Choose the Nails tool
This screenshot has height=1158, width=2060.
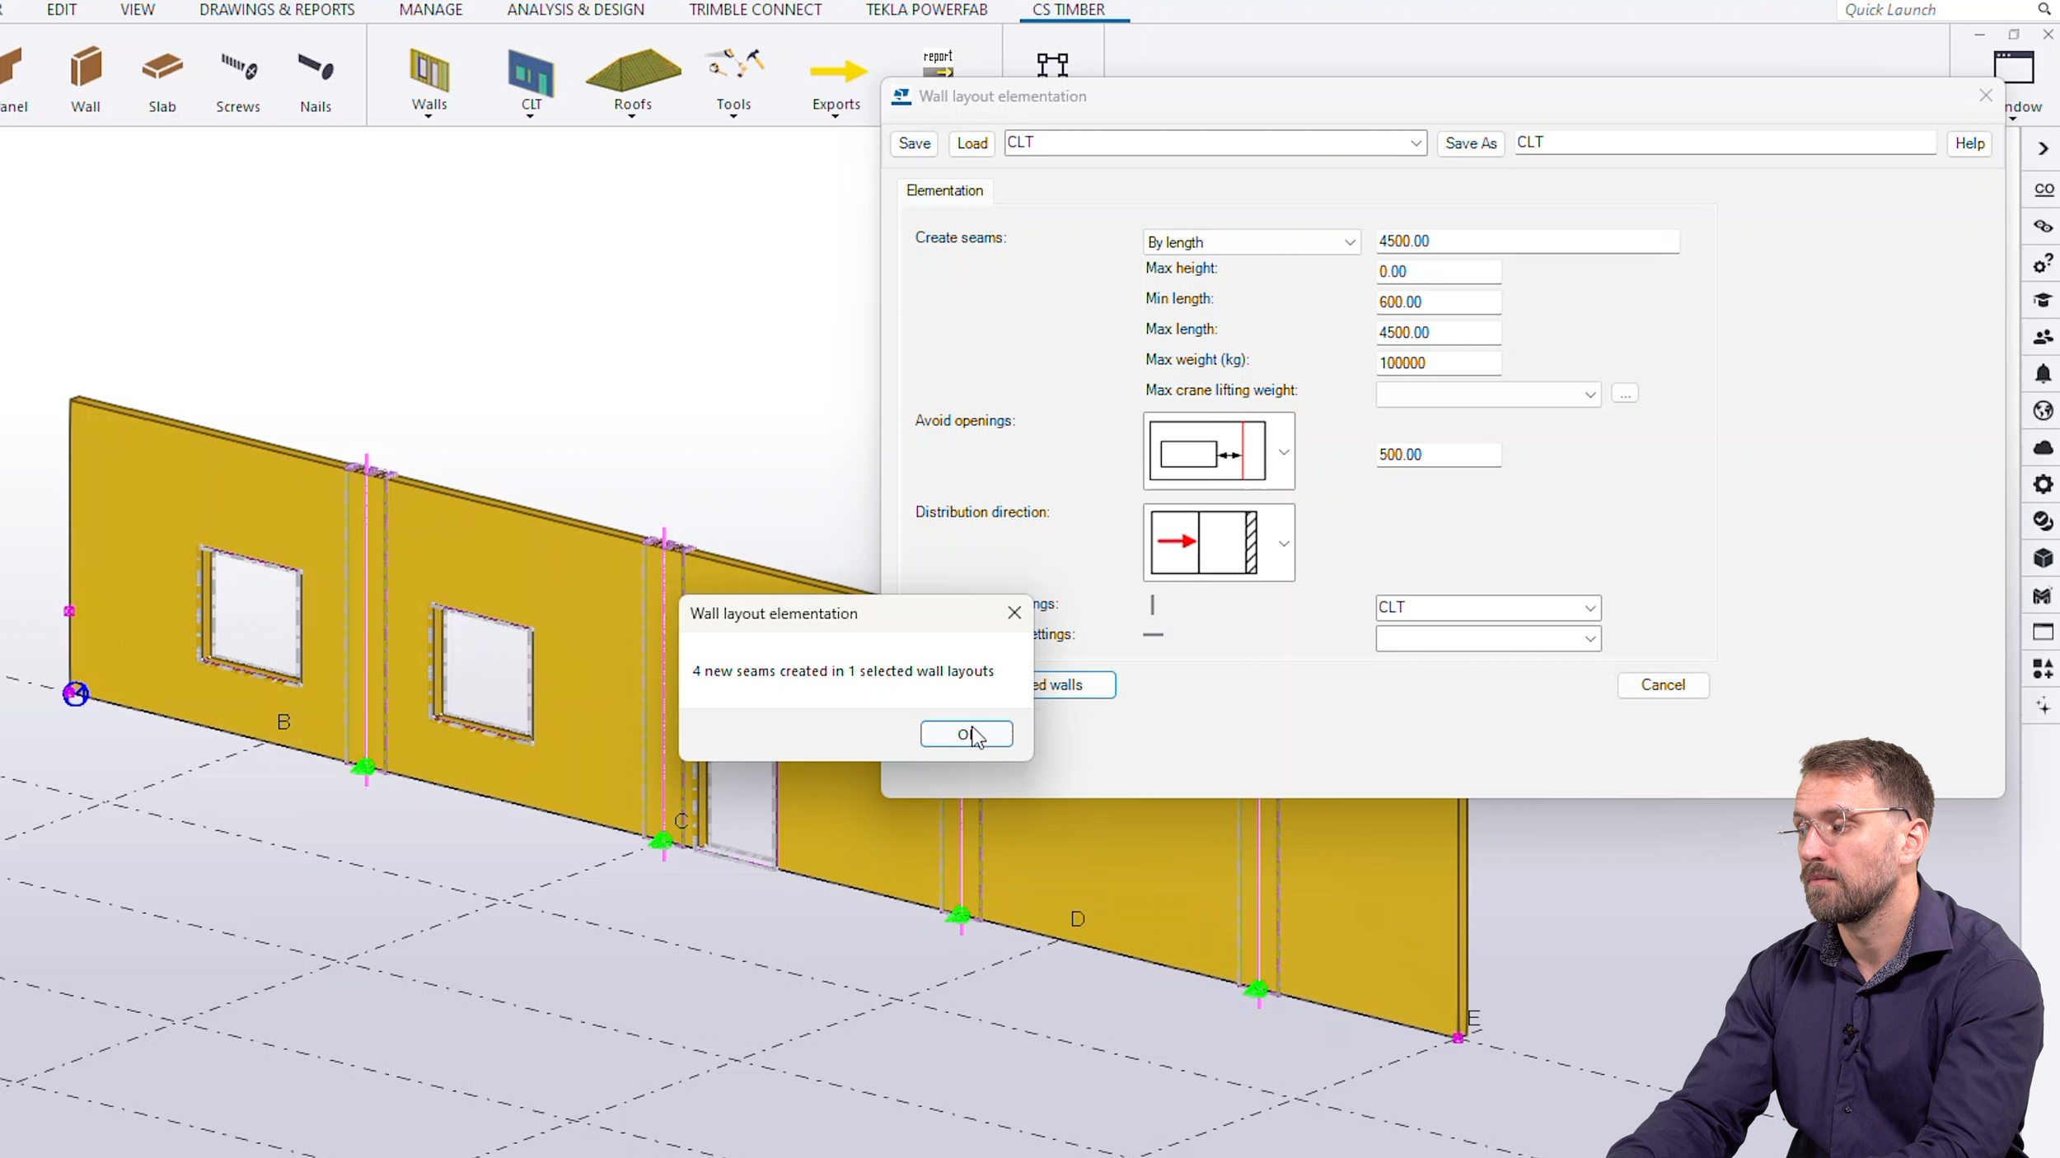pos(316,79)
